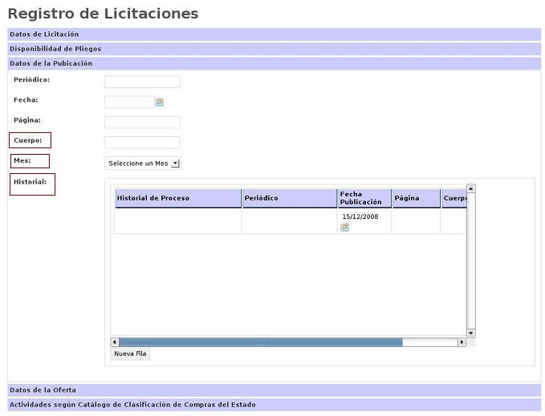Focus the Fecha date input

(x=128, y=102)
